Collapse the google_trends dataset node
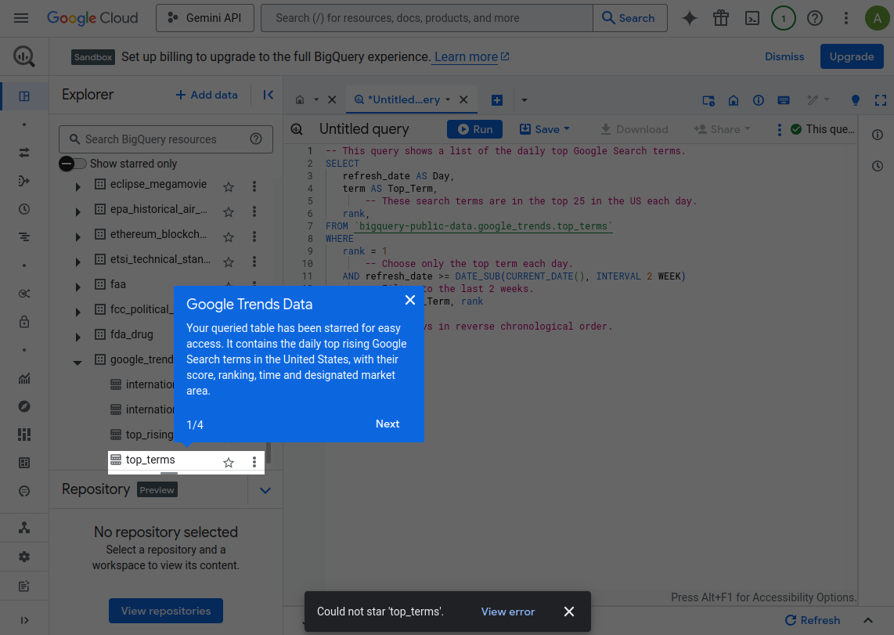The image size is (894, 635). pos(78,362)
